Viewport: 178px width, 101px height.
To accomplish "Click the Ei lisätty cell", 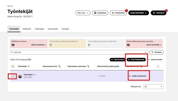I will coord(102,76).
